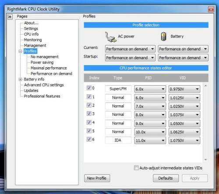
Task: Expand the Battery info tree node
Action: click(20, 80)
